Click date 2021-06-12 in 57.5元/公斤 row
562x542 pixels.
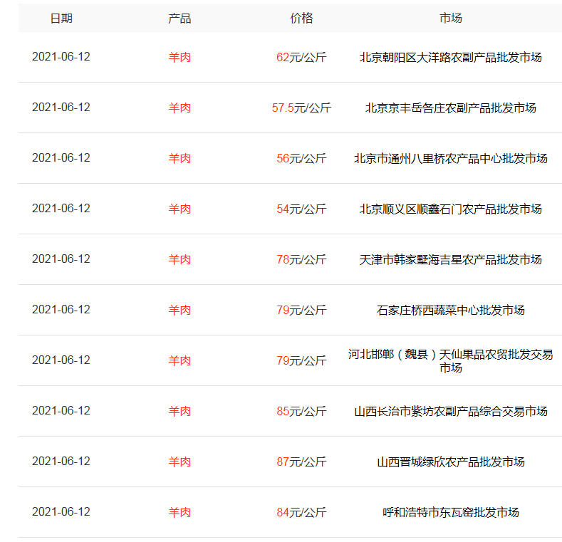[61, 107]
